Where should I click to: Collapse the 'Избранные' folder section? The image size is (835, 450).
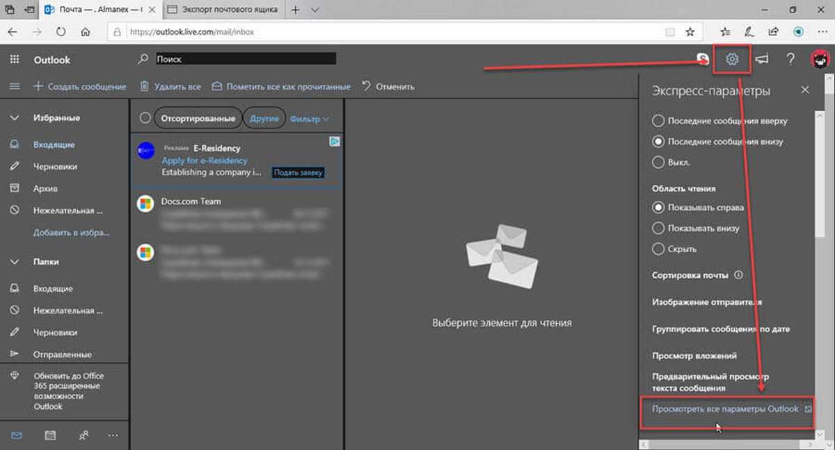pyautogui.click(x=14, y=118)
